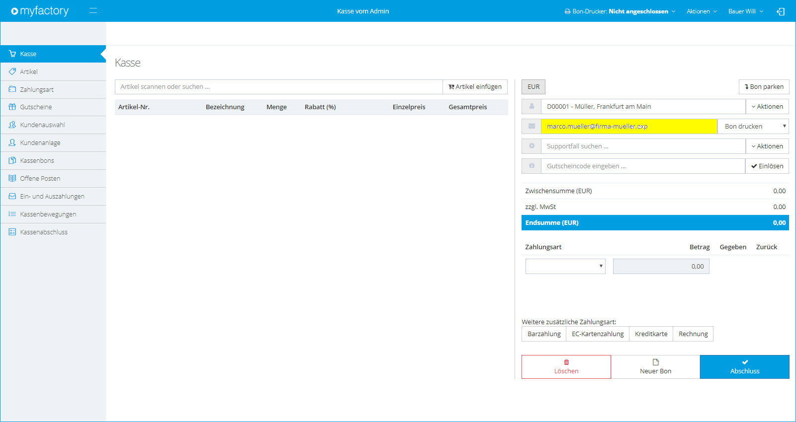Click the Gesamtpreis column header
796x422 pixels.
pyautogui.click(x=468, y=107)
